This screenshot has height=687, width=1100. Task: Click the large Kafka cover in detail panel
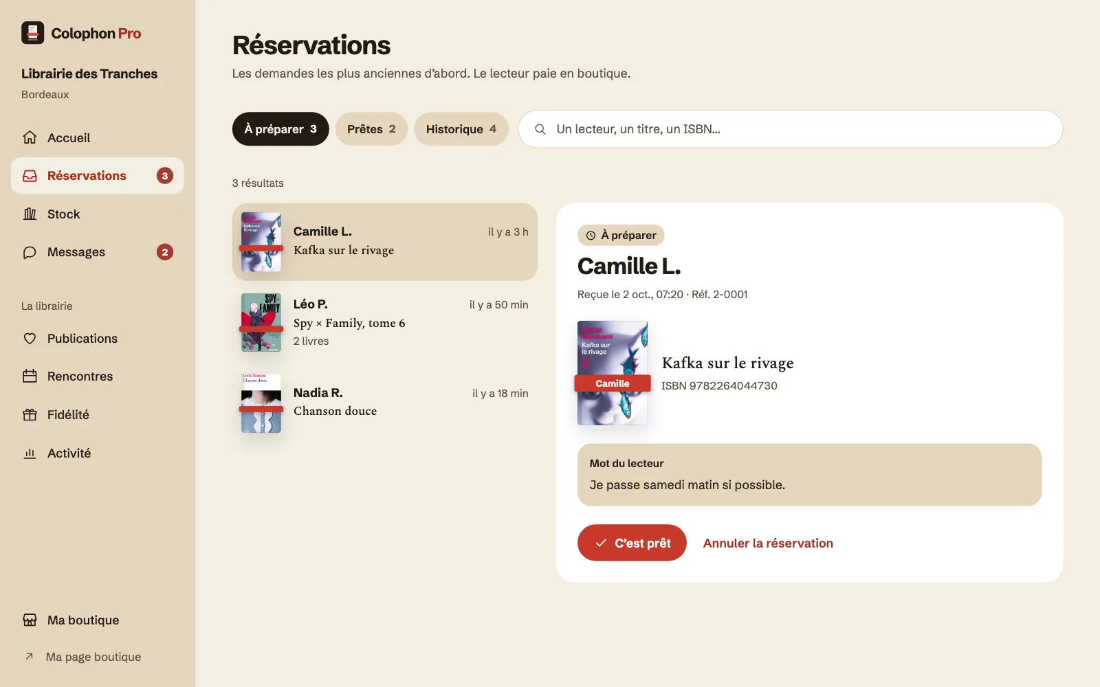[613, 373]
